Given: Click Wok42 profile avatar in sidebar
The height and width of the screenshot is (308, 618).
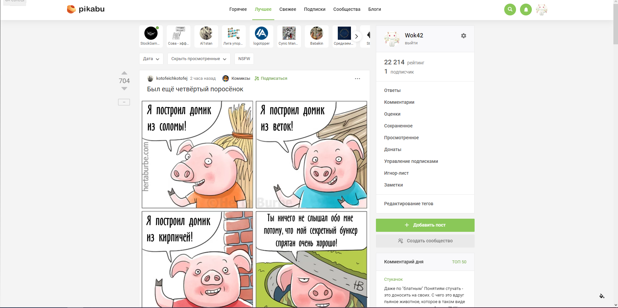Looking at the screenshot, I should 392,39.
